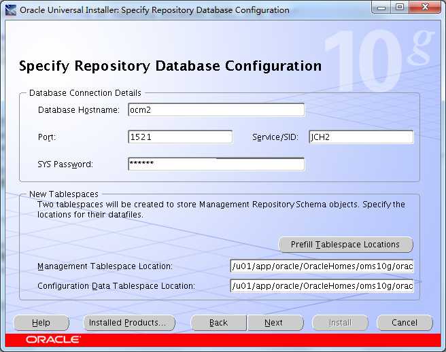Click the SYS Password label
The image size is (446, 352).
coord(65,164)
